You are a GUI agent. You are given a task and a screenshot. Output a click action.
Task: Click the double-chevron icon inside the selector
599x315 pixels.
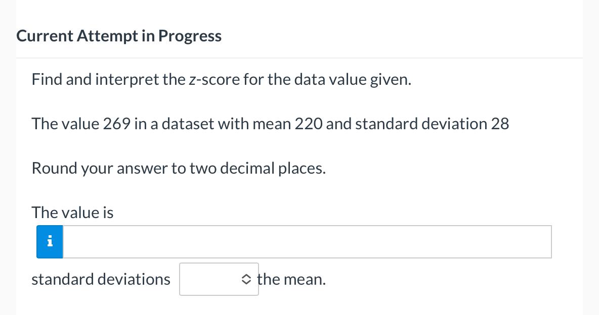click(246, 279)
